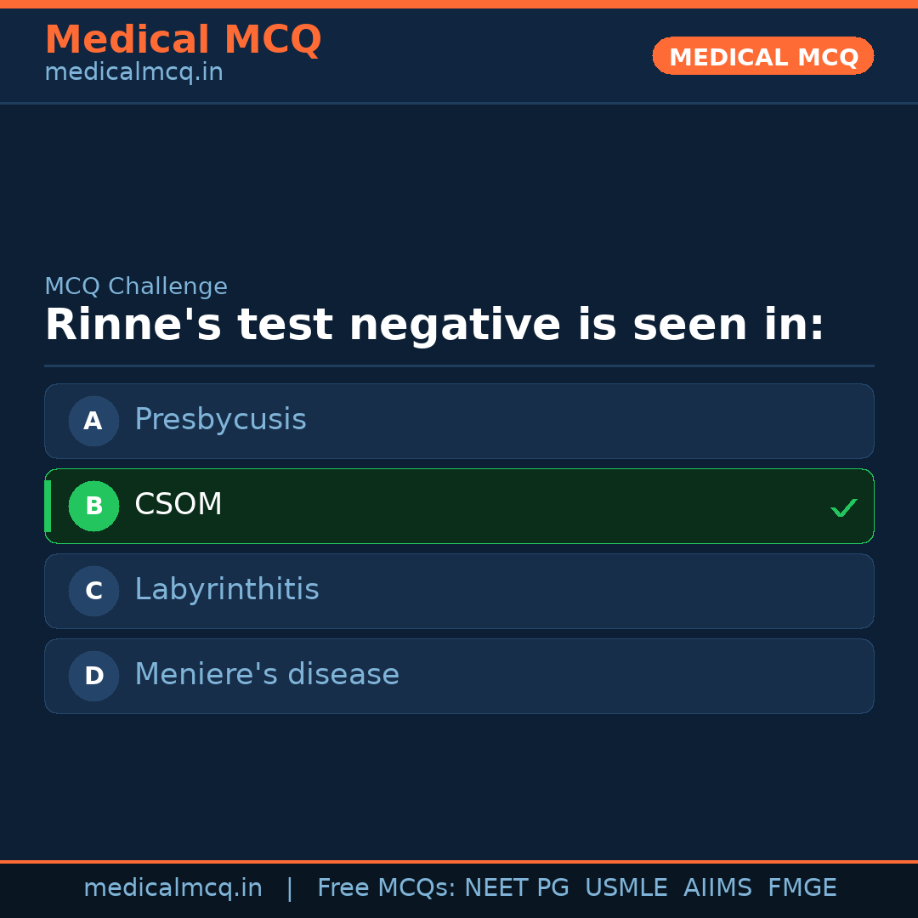Image resolution: width=918 pixels, height=918 pixels.
Task: Click the AIIMS footer label
Action: [x=717, y=888]
